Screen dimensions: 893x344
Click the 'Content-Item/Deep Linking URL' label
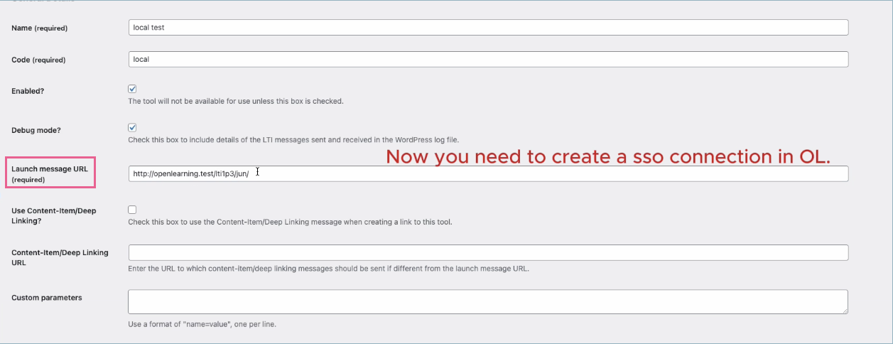pyautogui.click(x=60, y=257)
